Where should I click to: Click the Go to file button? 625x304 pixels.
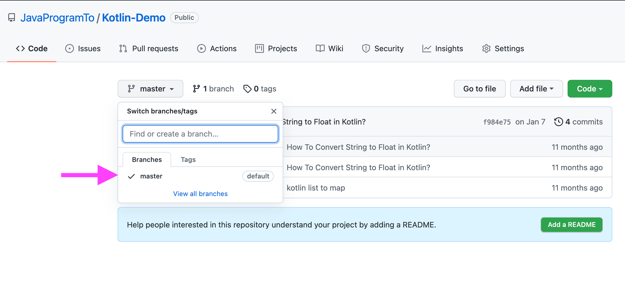tap(480, 89)
